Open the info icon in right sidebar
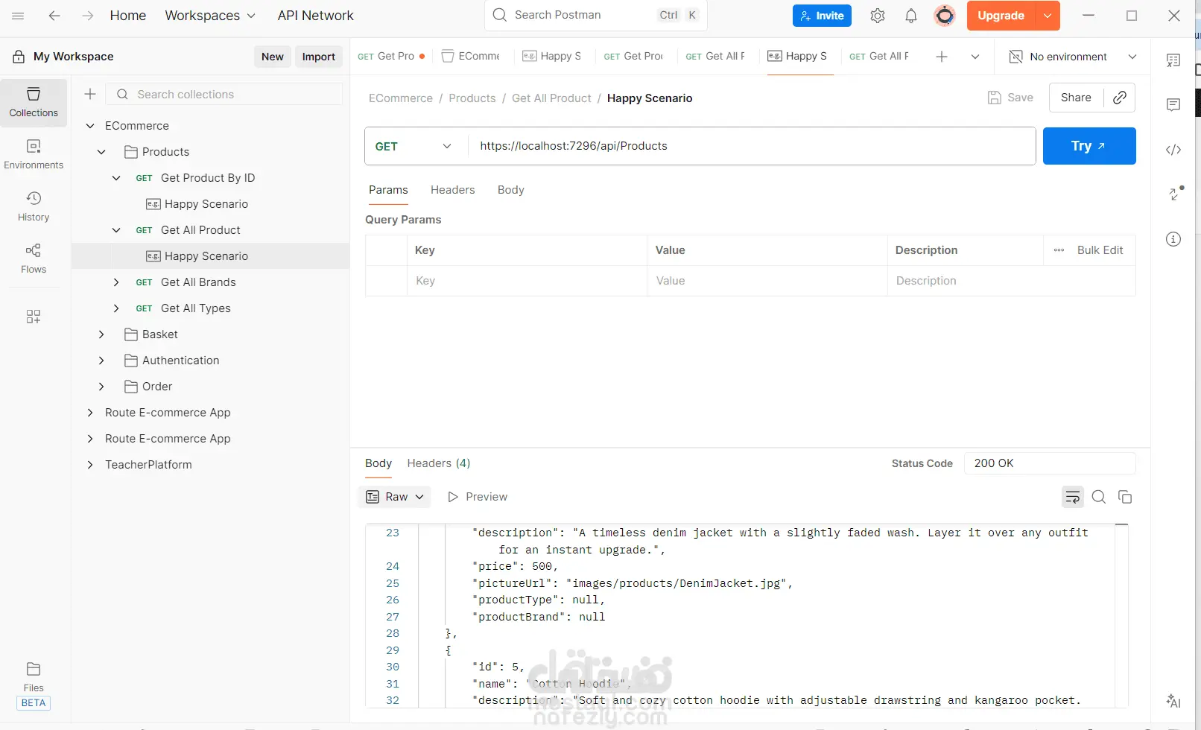The width and height of the screenshot is (1201, 730). [x=1173, y=239]
